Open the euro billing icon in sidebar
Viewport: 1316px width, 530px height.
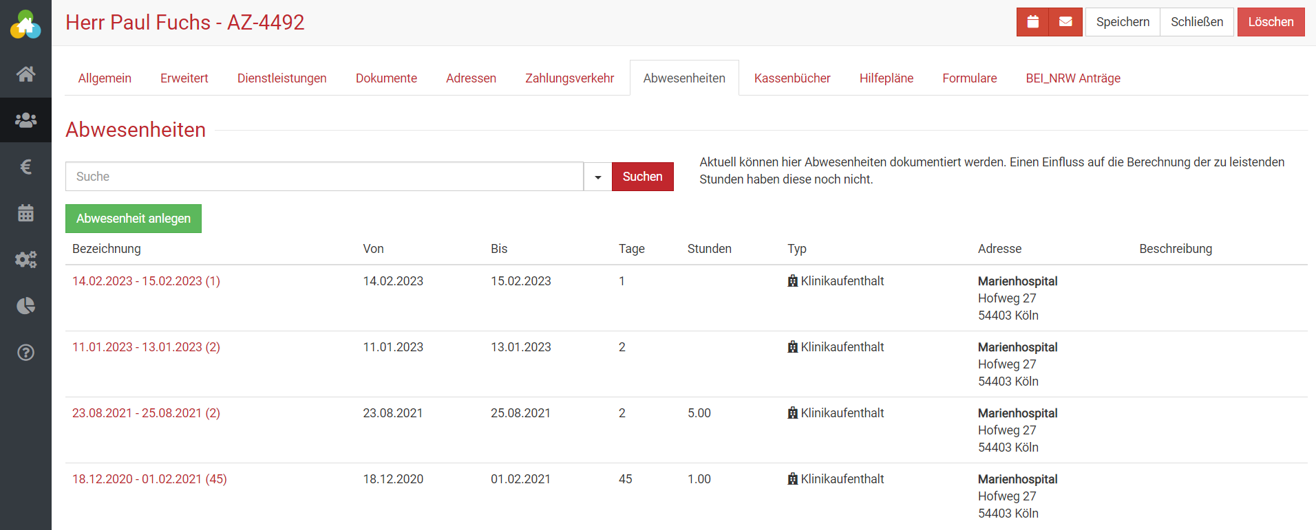coord(25,166)
